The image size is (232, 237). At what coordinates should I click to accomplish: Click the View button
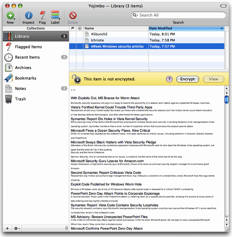(213, 79)
